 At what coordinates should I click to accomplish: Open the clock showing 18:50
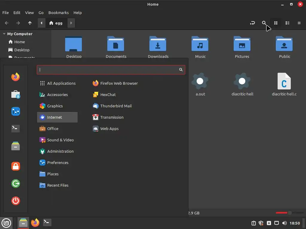click(x=295, y=223)
